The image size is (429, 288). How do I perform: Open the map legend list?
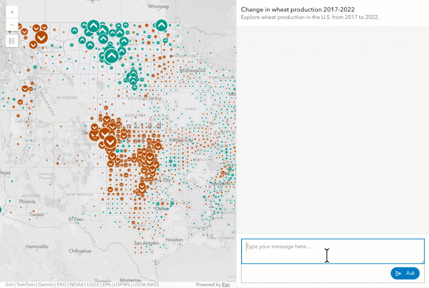point(12,41)
